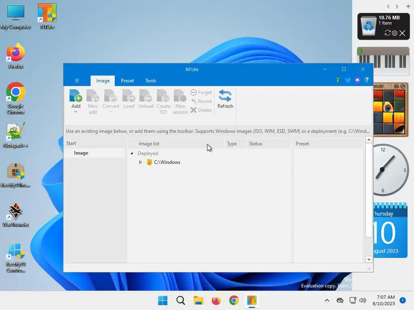Image resolution: width=414 pixels, height=310 pixels.
Task: Click NTLite taskbar icon
Action: (251, 300)
